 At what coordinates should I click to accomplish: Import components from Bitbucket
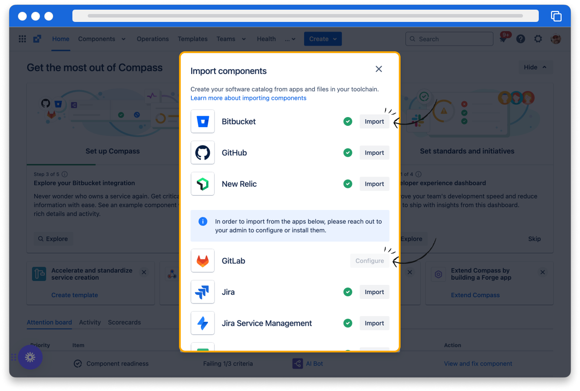coord(374,121)
